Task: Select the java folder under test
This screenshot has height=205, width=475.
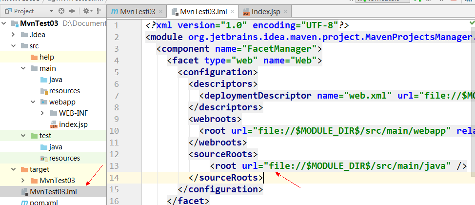Action: point(56,147)
